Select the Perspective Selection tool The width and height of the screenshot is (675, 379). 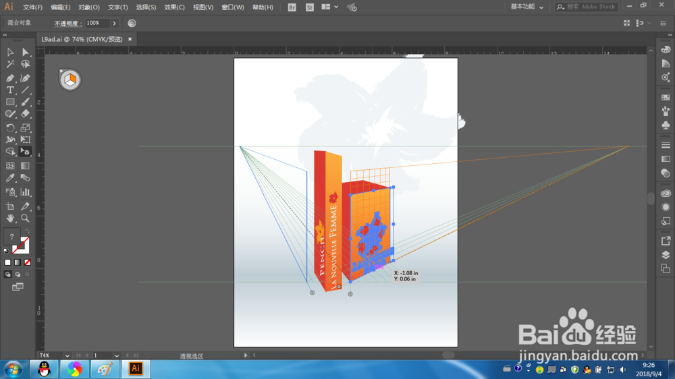(26, 152)
